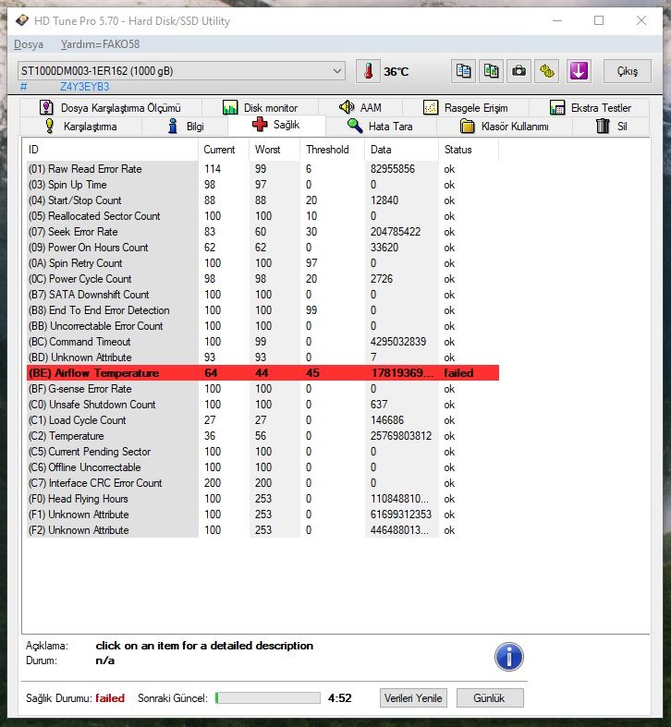
Task: Click the next update progress bar
Action: 268,698
